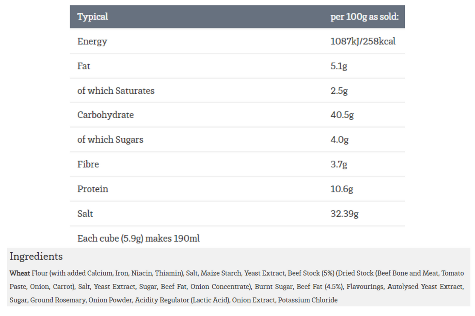This screenshot has height=316, width=475.
Task: Click the 1087kJ/258kcal energy value
Action: coord(363,41)
